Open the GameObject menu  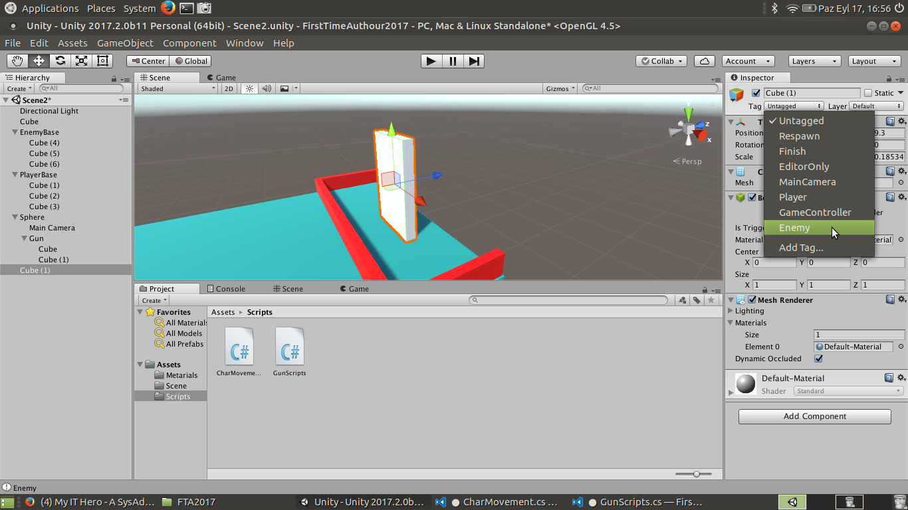click(125, 43)
